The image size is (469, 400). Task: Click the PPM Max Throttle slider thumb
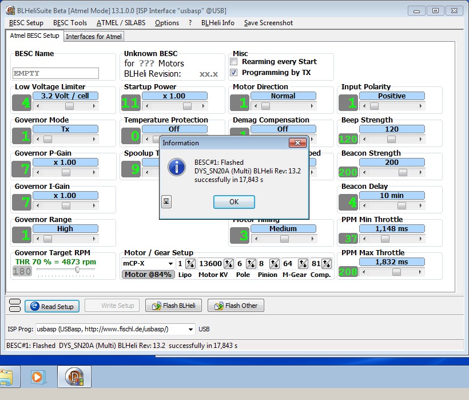(396, 272)
